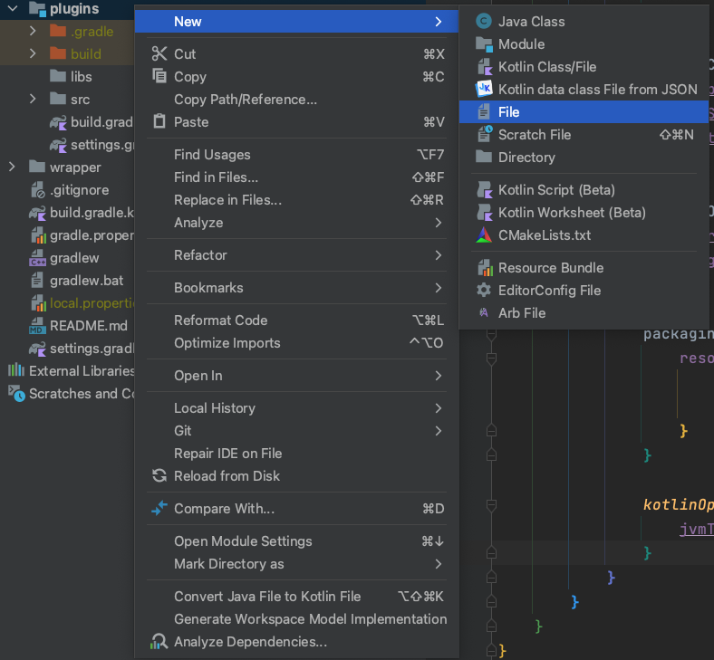Viewport: 714px width, 660px height.
Task: Click the Kotlin Worksheet (Beta) icon
Action: (485, 213)
